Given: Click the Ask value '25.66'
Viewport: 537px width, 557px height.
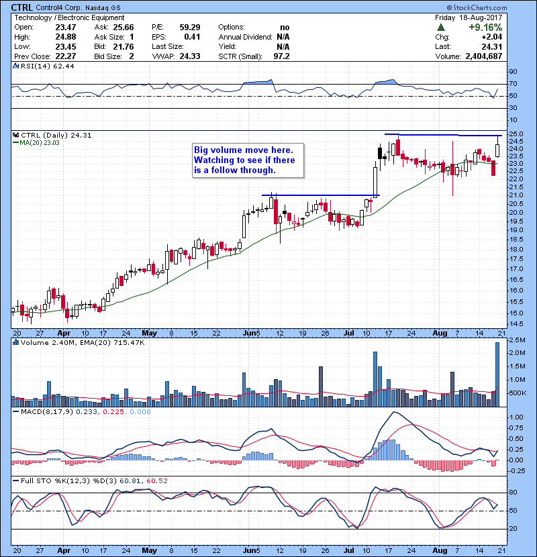Looking at the screenshot, I should point(124,28).
